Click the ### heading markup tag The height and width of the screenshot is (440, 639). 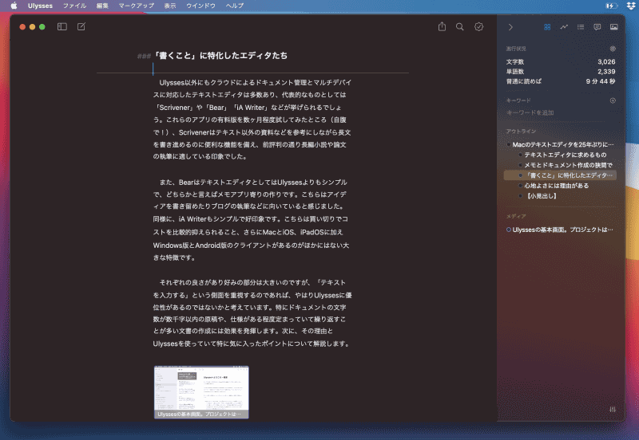(144, 56)
